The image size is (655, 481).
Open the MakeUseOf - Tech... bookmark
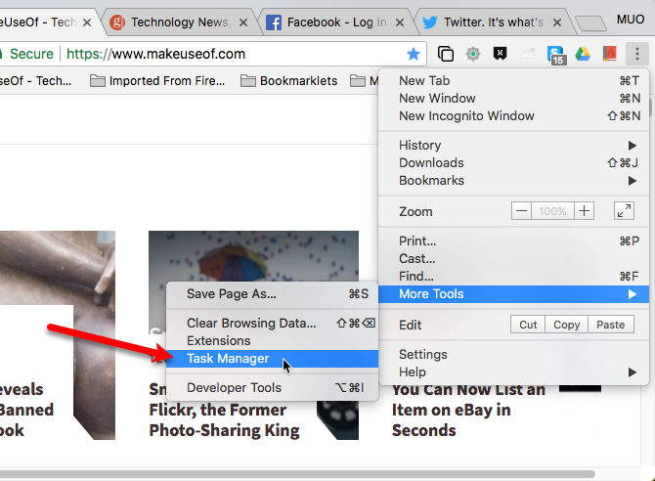point(36,80)
